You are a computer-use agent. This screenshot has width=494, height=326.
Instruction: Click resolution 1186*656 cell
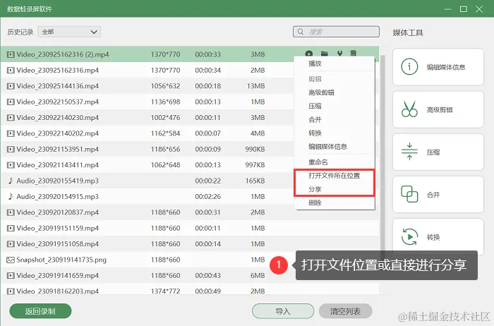165,149
